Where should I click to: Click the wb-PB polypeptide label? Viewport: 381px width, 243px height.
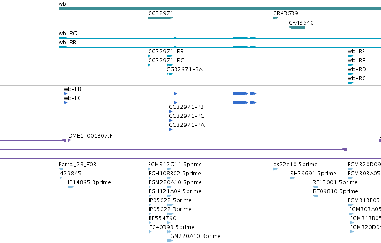point(73,89)
